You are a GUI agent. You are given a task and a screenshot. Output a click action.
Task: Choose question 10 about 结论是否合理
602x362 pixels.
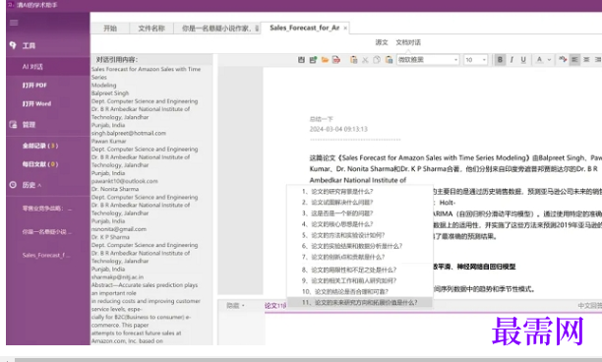(360, 292)
